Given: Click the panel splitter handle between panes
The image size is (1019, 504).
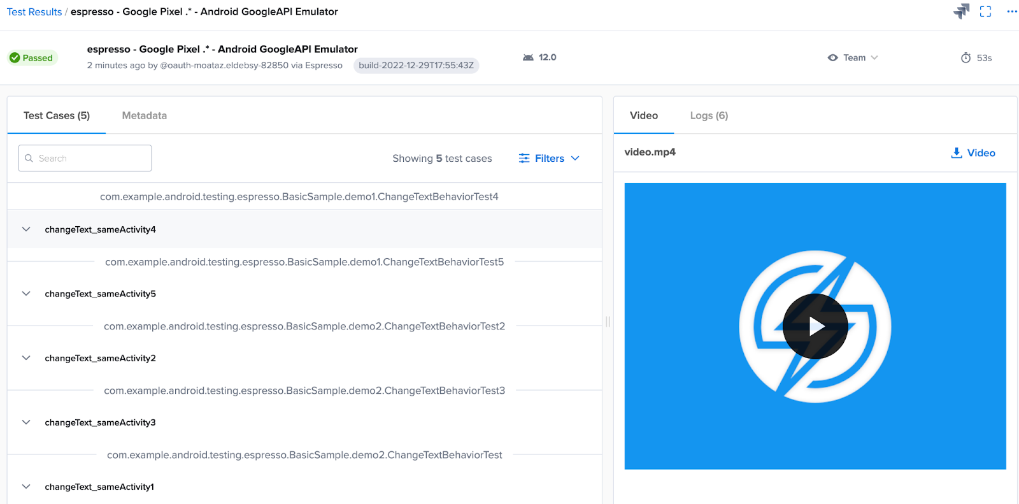Looking at the screenshot, I should coord(608,322).
